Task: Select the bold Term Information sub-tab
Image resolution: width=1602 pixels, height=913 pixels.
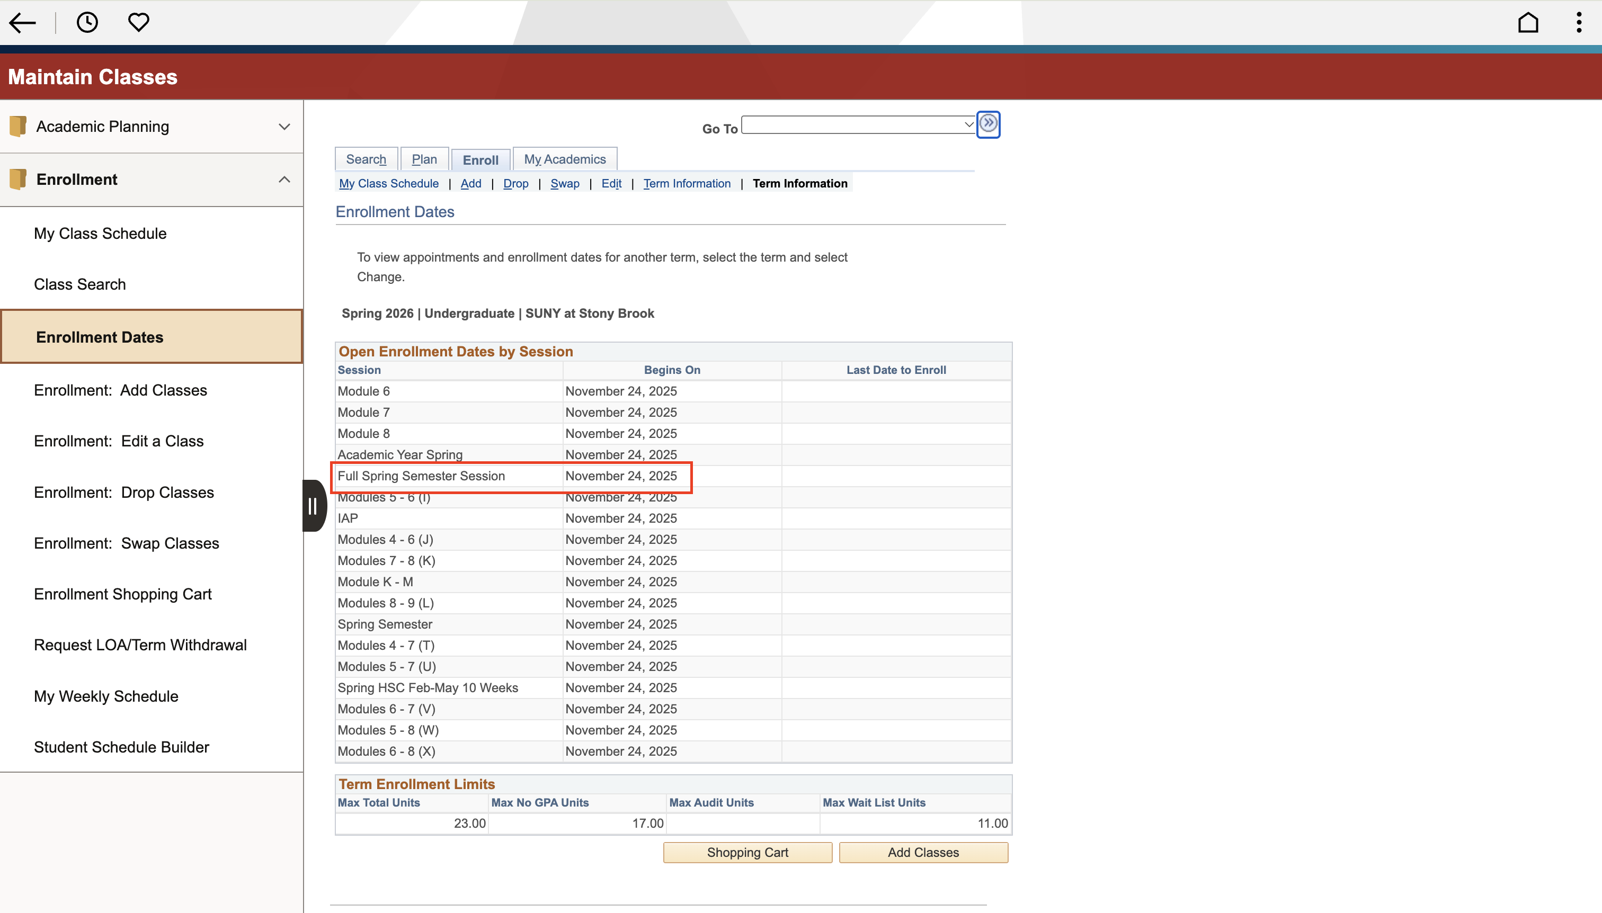Action: pos(800,184)
